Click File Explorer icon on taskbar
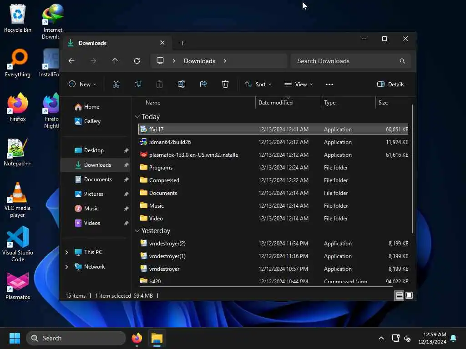Image resolution: width=466 pixels, height=349 pixels. click(157, 338)
